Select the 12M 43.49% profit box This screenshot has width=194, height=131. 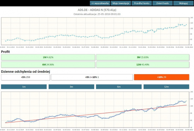tap(143, 65)
